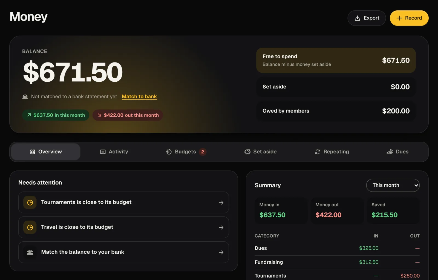Image resolution: width=438 pixels, height=280 pixels.
Task: Click the arrow on 'Match the balance to your bank'
Action: (221, 252)
